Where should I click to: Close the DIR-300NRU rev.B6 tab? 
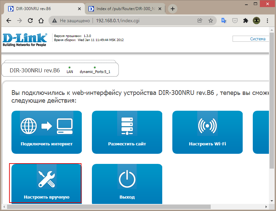pos(79,9)
